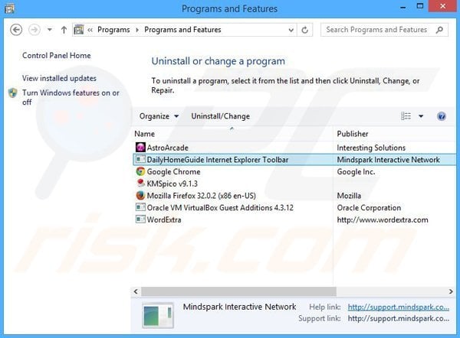Image resolution: width=460 pixels, height=338 pixels.
Task: Select Mozilla Firefox 32.0.2 entry
Action: coord(201,196)
